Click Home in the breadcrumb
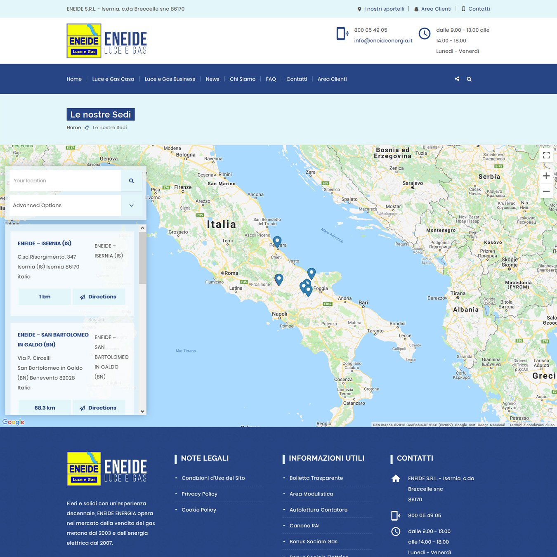 (x=74, y=127)
